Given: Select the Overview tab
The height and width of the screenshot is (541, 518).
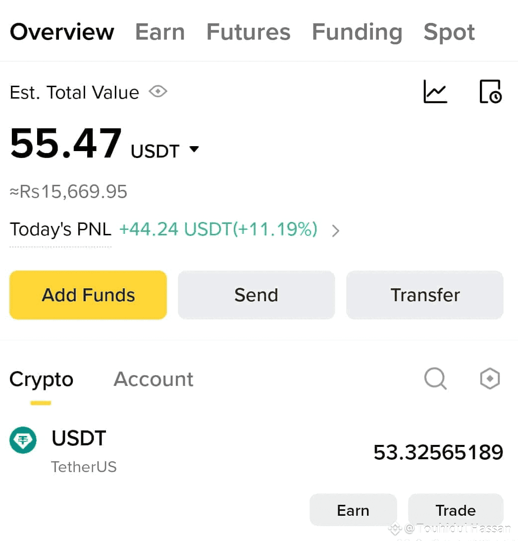Looking at the screenshot, I should [x=62, y=32].
